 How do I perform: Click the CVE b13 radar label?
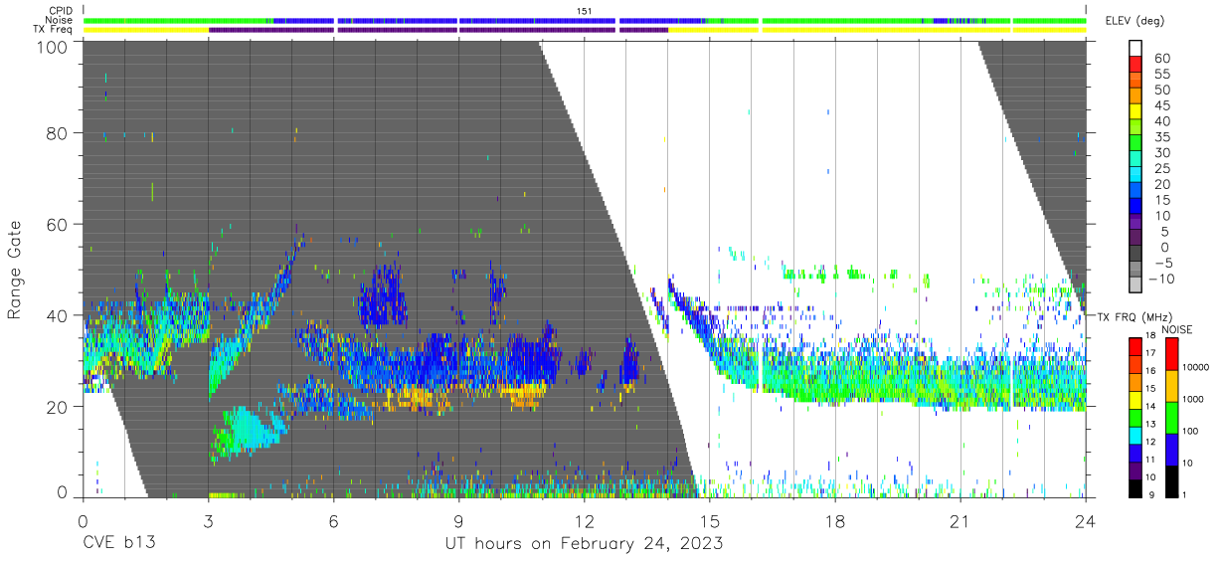pyautogui.click(x=118, y=544)
